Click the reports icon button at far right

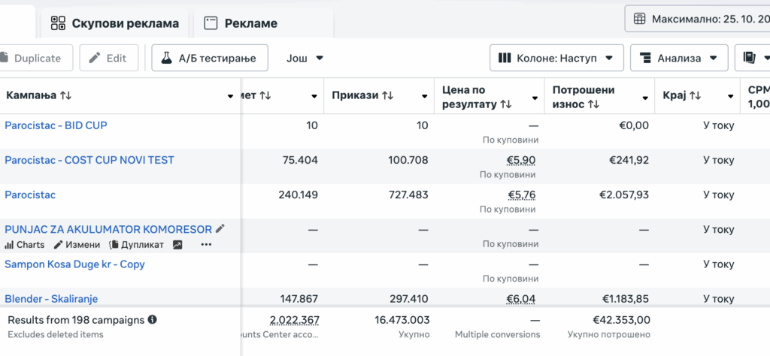(x=754, y=58)
